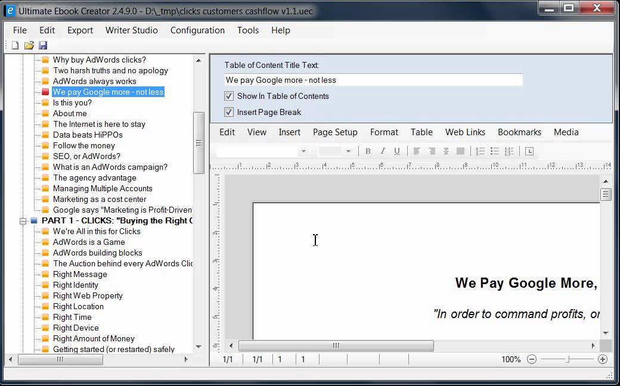The image size is (620, 386).
Task: Click the tree panel's scroll-down arrow
Action: [x=199, y=347]
